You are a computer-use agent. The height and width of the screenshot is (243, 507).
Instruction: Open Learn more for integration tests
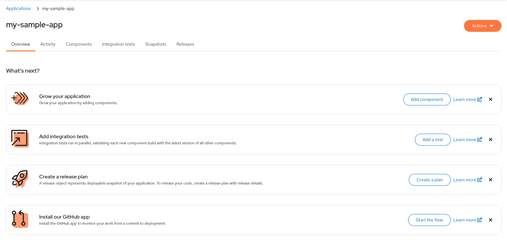(x=468, y=139)
